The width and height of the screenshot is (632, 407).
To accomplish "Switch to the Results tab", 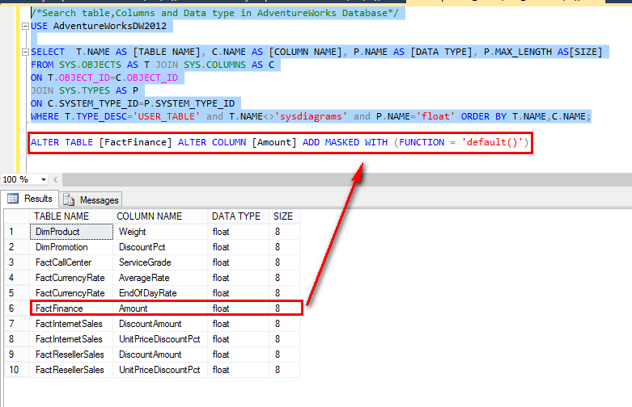I will 30,199.
